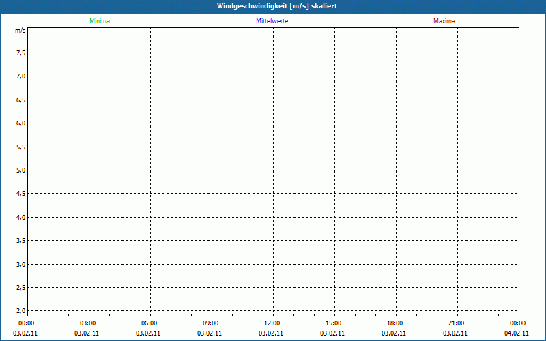This screenshot has width=546, height=341.
Task: Click the 4,0 y-axis value
Action: click(x=21, y=217)
